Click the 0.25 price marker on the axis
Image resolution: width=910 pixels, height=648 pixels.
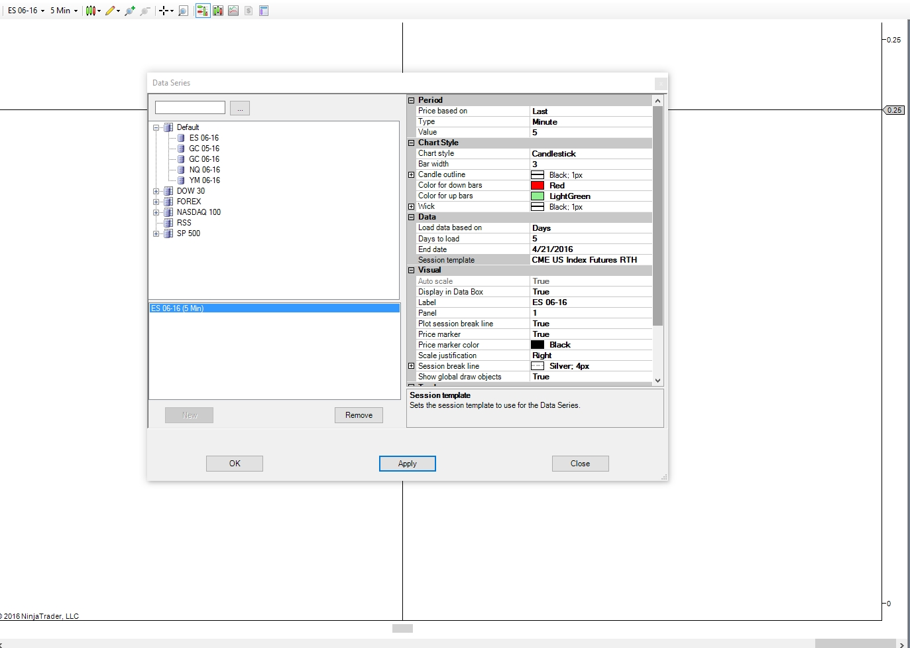[894, 110]
